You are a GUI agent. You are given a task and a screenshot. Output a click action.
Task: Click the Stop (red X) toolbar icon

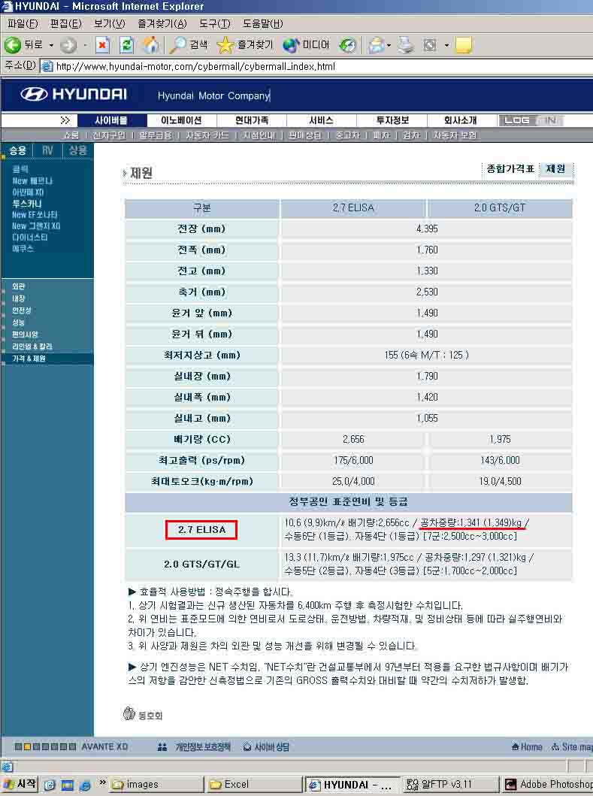point(102,45)
